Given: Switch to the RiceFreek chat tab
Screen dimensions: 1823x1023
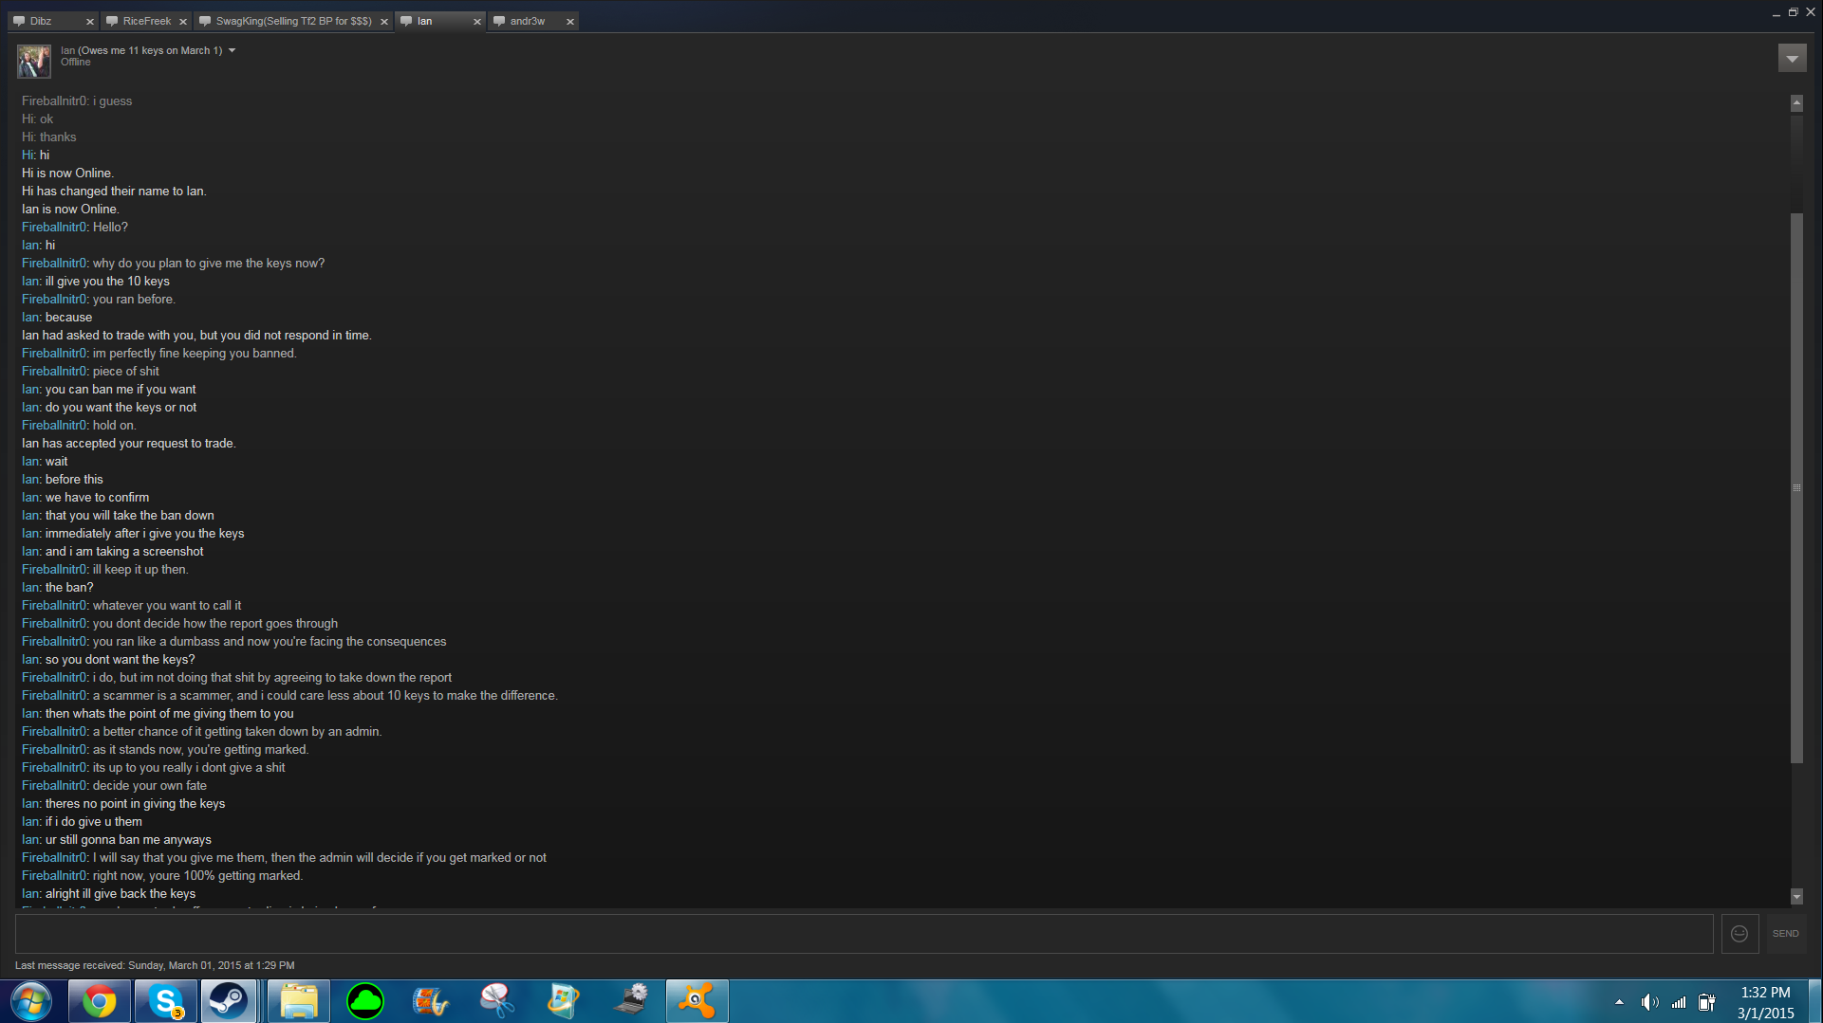Looking at the screenshot, I should pos(146,21).
